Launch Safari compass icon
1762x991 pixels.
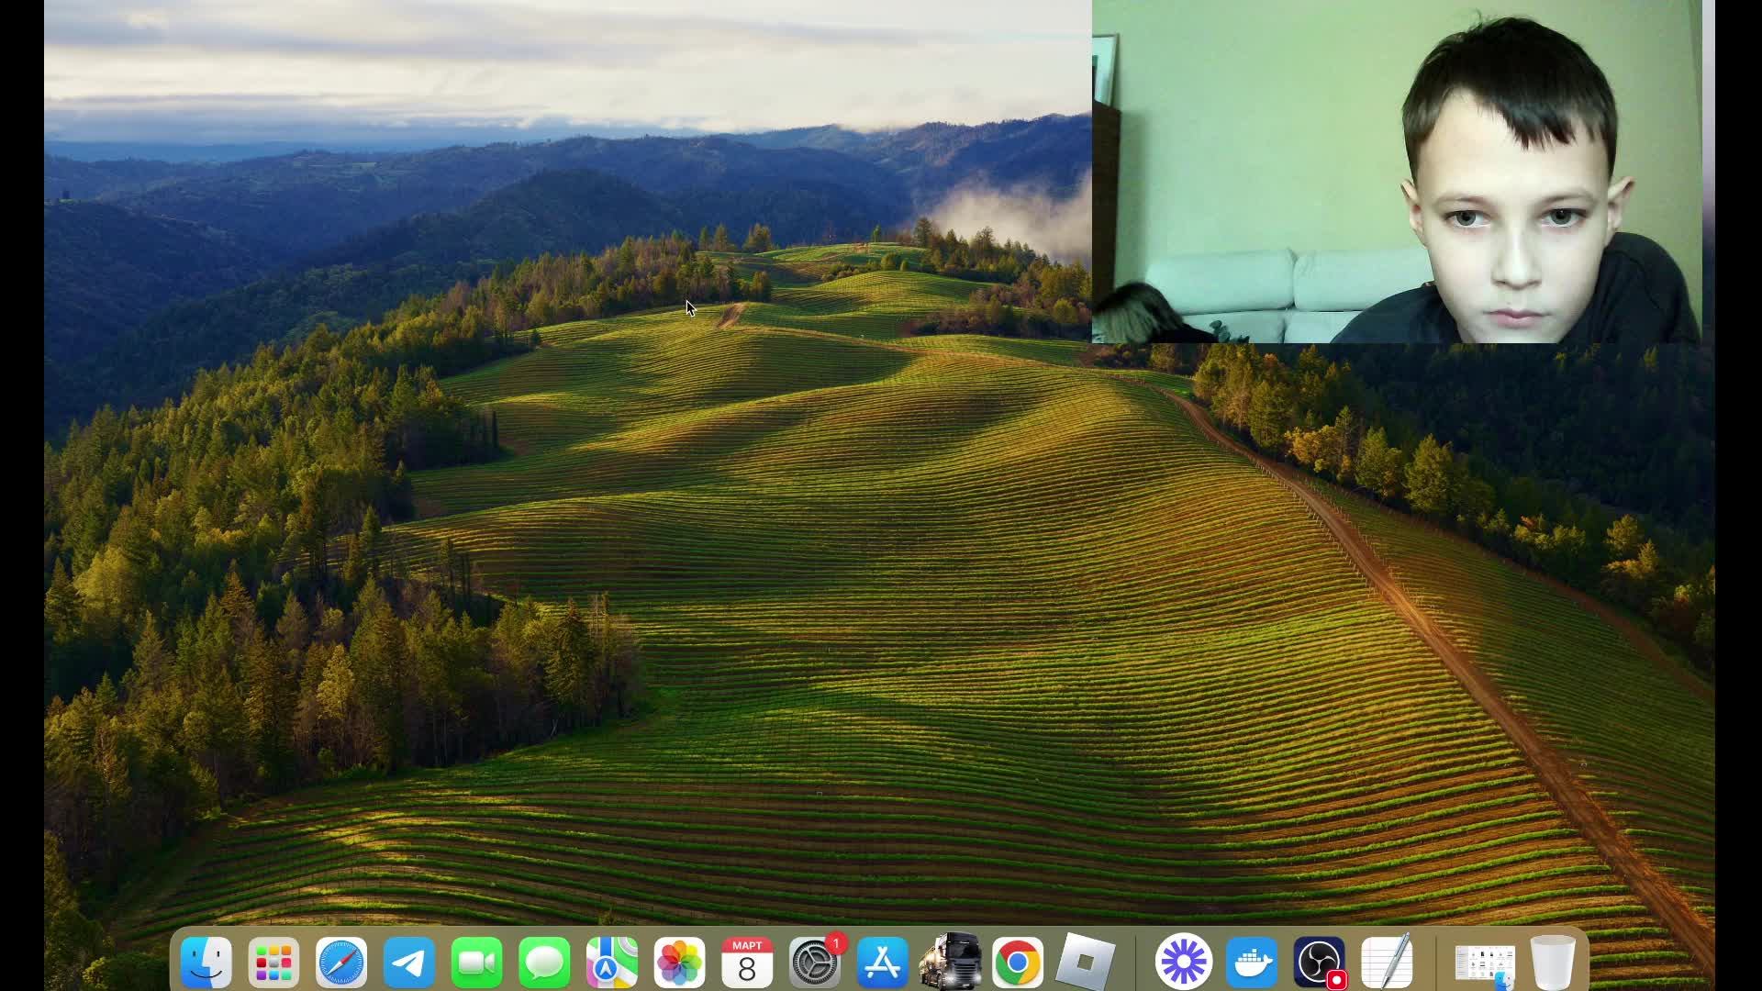click(341, 963)
